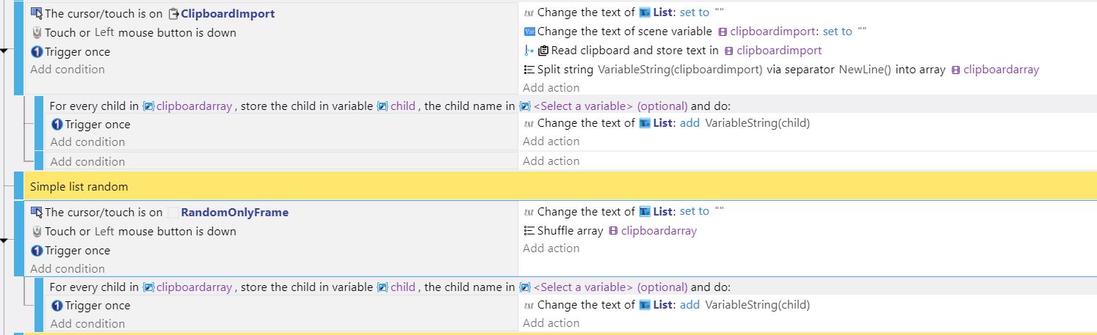Collapse the RandomOnlyFrame event with its arrow
Screen dimensions: 1097x335
4,240
